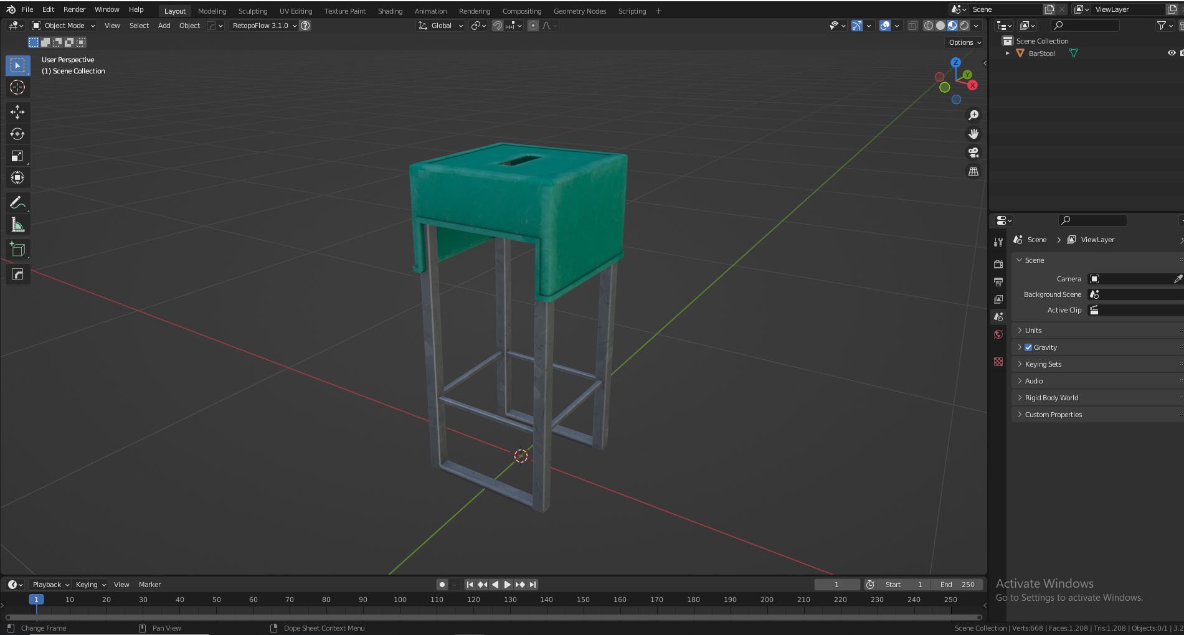Open the Texture properties tab
This screenshot has height=635, width=1184.
[998, 362]
